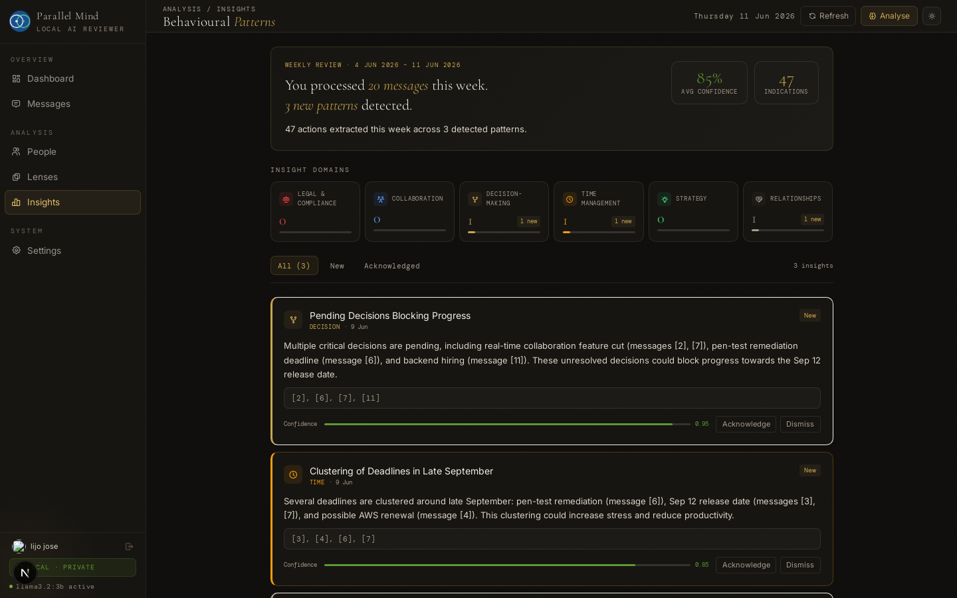Acknowledge the Pending Decisions insight
The image size is (957, 598).
coord(746,424)
